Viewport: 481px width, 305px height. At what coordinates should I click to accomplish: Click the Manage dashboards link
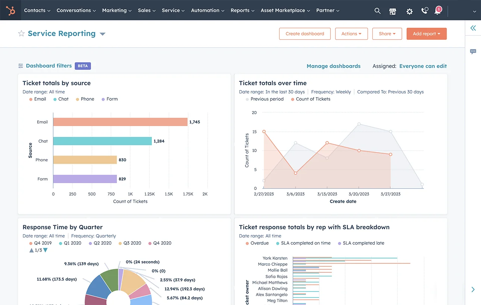pos(333,66)
